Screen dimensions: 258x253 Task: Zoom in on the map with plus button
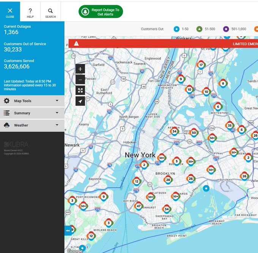point(80,69)
